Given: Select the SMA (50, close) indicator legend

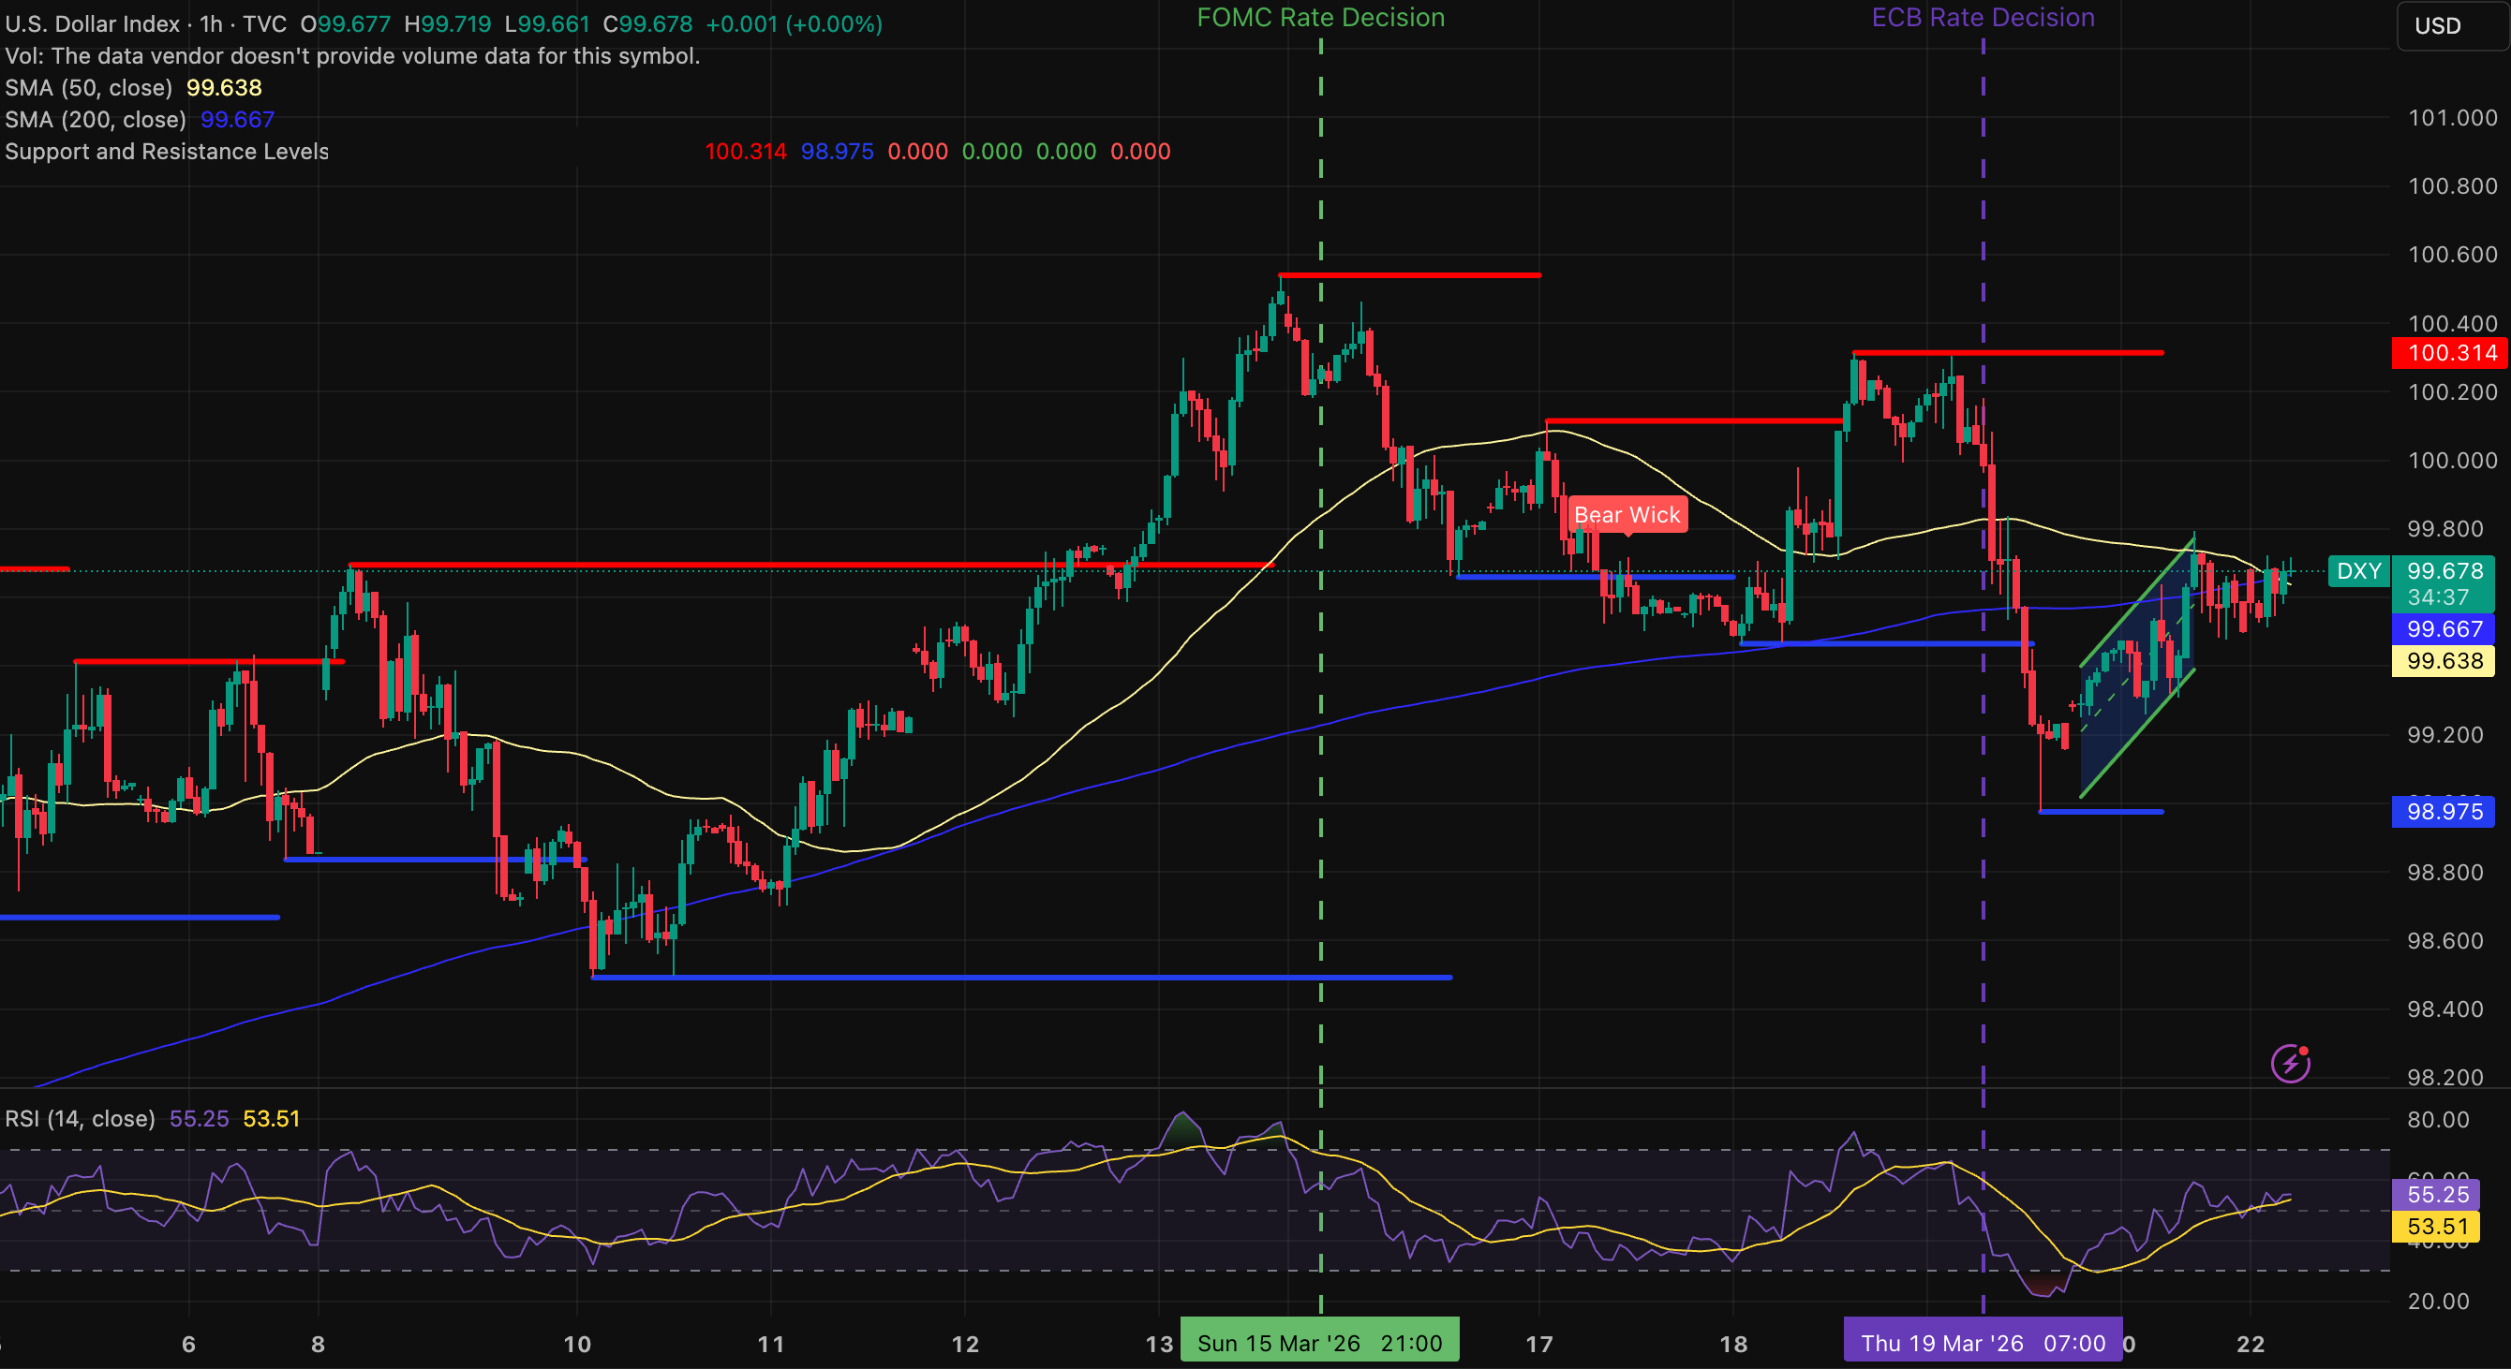Looking at the screenshot, I should (x=89, y=88).
